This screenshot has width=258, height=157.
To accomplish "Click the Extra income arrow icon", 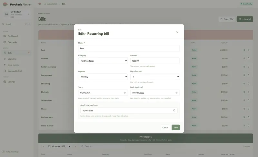I will coord(5,65).
